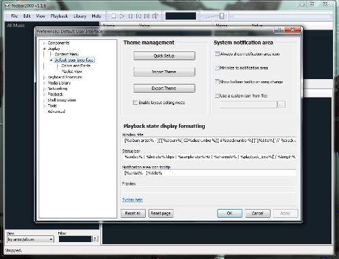Click the Pause toolbar icon

click(x=130, y=16)
